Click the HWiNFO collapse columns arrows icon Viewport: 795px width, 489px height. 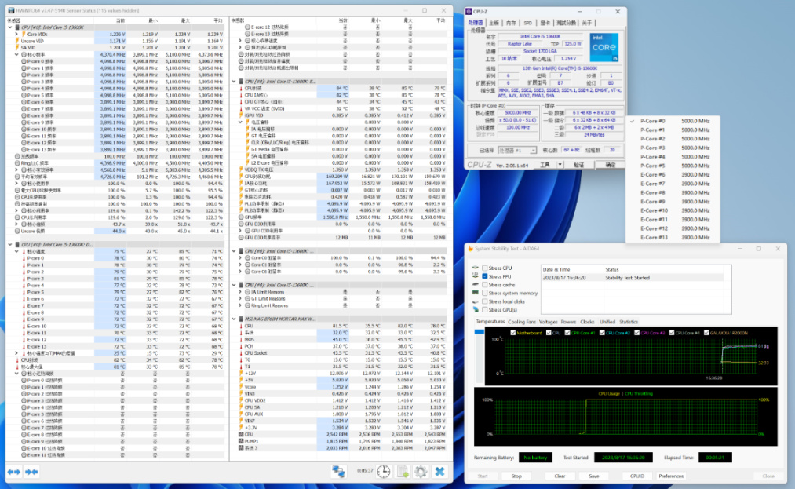tap(32, 471)
